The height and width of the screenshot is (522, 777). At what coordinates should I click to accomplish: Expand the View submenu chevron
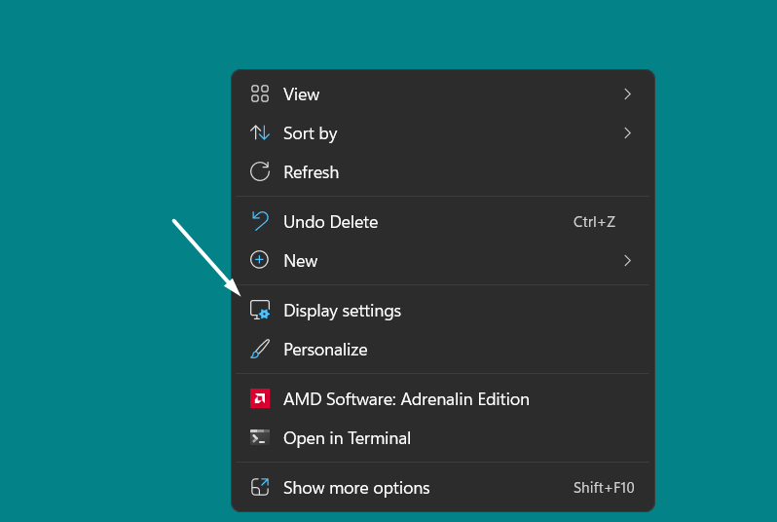point(627,94)
